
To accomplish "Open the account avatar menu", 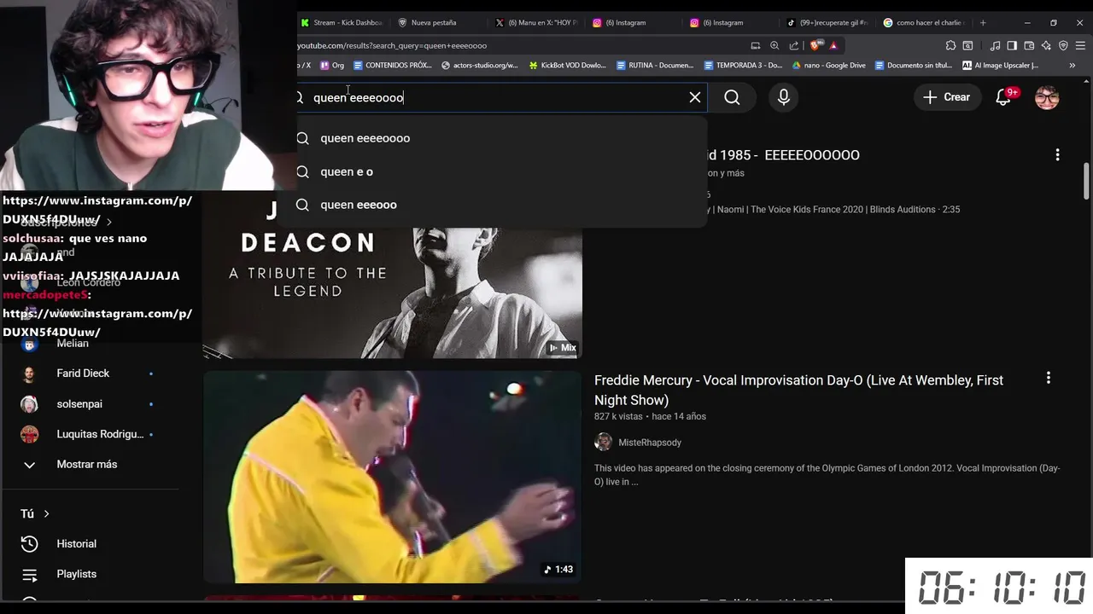I will [1047, 97].
